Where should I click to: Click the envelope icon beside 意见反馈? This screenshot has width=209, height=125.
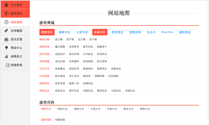click(x=6, y=39)
